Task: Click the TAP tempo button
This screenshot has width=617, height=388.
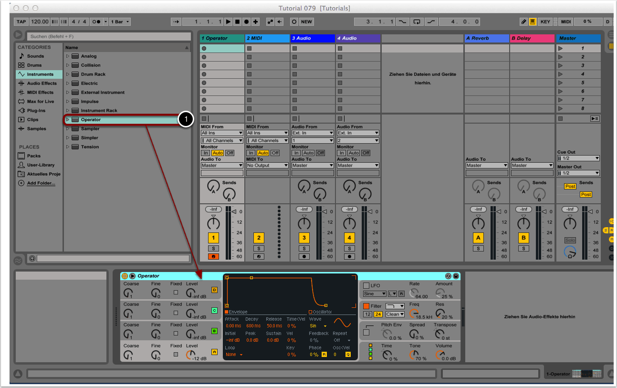Action: point(21,21)
